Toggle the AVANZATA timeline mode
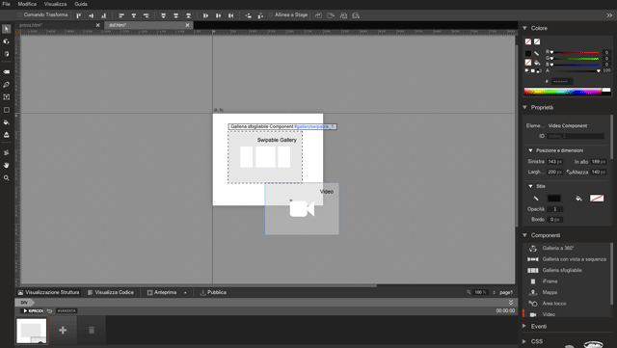 click(67, 311)
